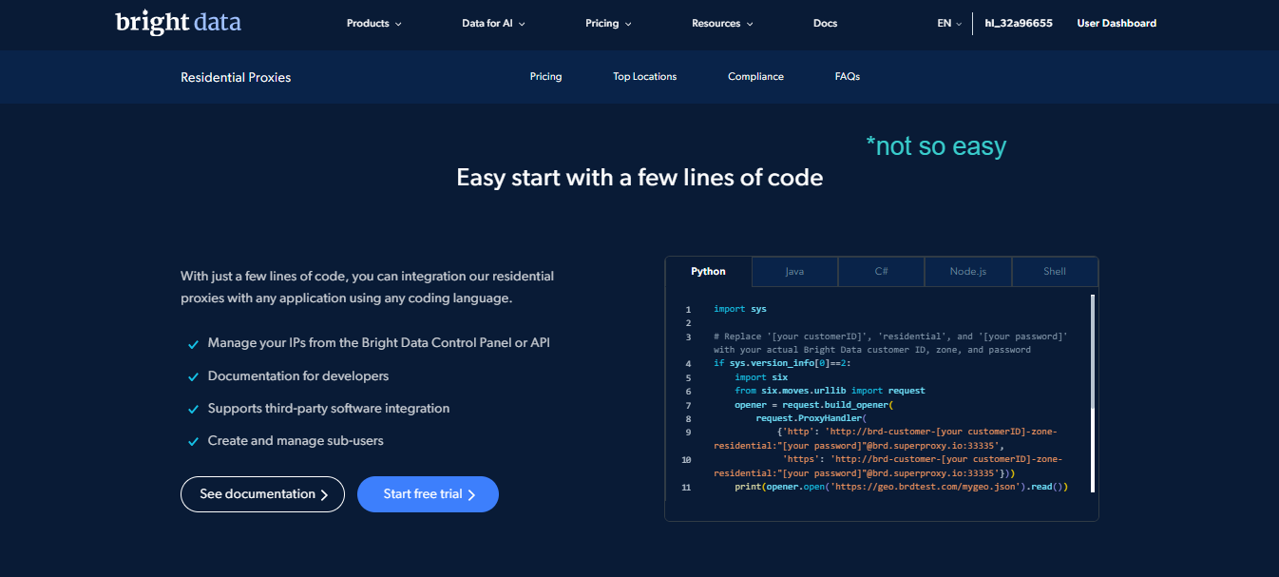Jump to the FAQs section
This screenshot has width=1279, height=577.
point(848,77)
